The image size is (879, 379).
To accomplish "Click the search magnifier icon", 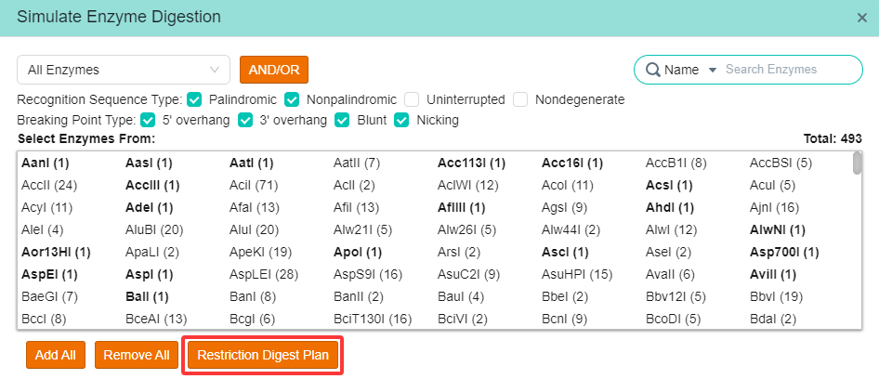I will [653, 70].
